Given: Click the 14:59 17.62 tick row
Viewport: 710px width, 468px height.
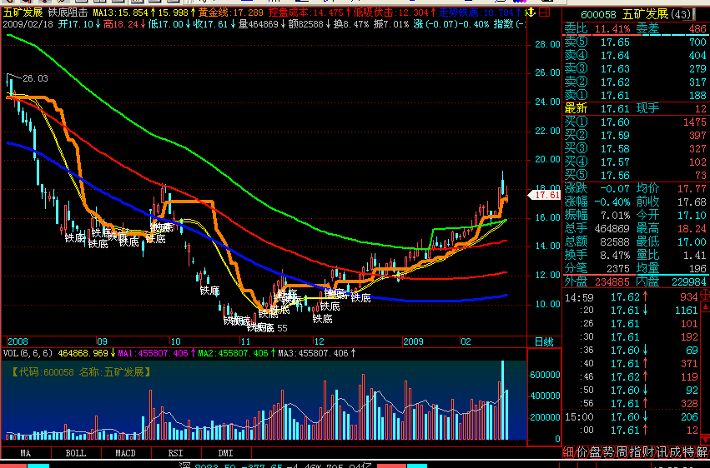Looking at the screenshot, I should tap(632, 297).
